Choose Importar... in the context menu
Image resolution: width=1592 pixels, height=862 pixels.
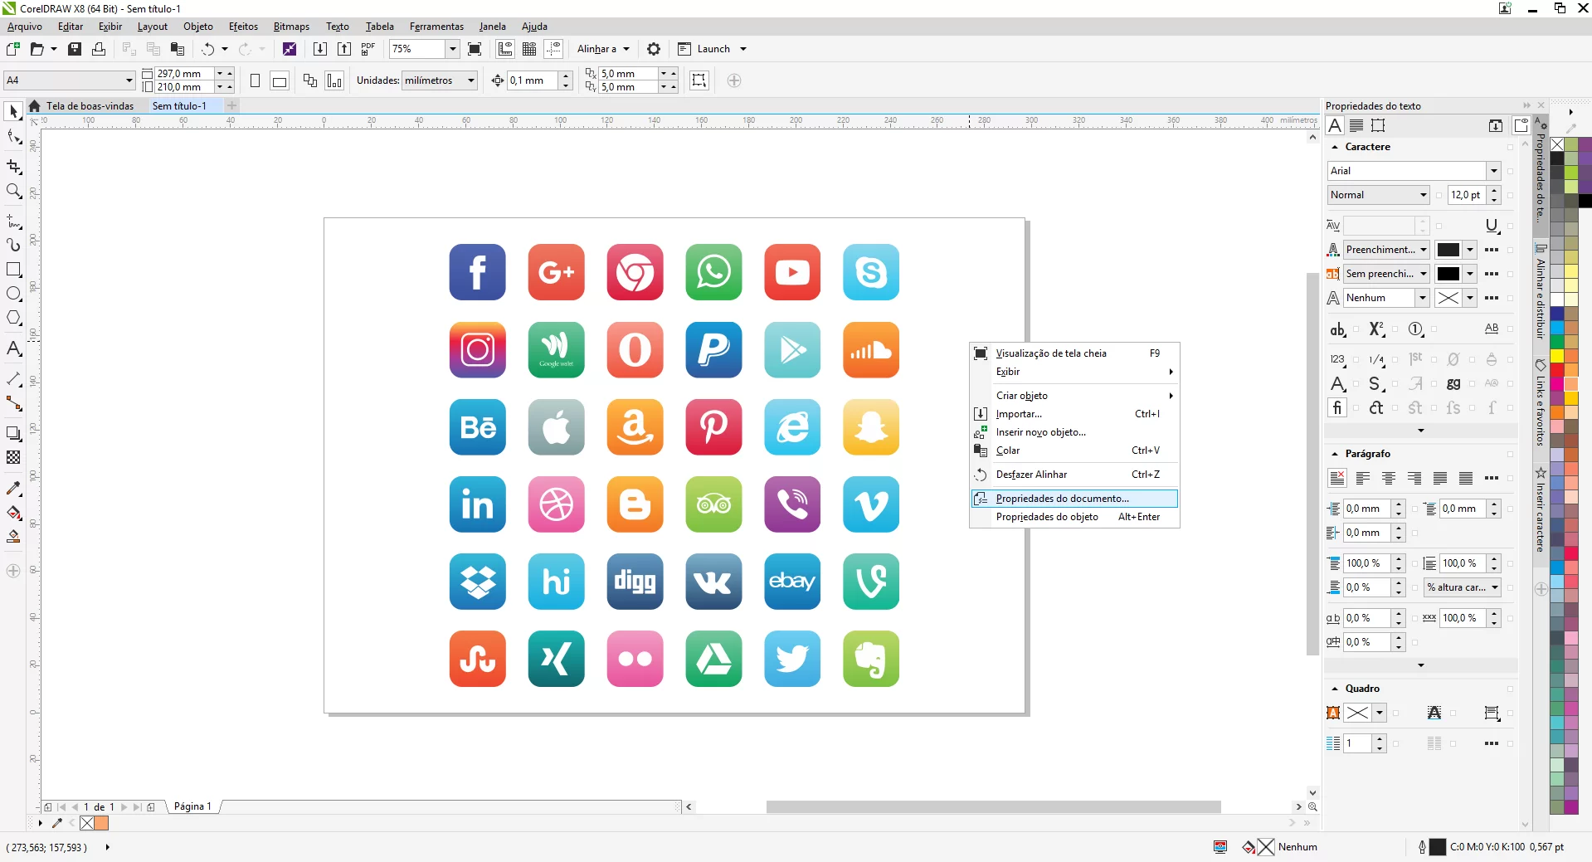[x=1074, y=414]
